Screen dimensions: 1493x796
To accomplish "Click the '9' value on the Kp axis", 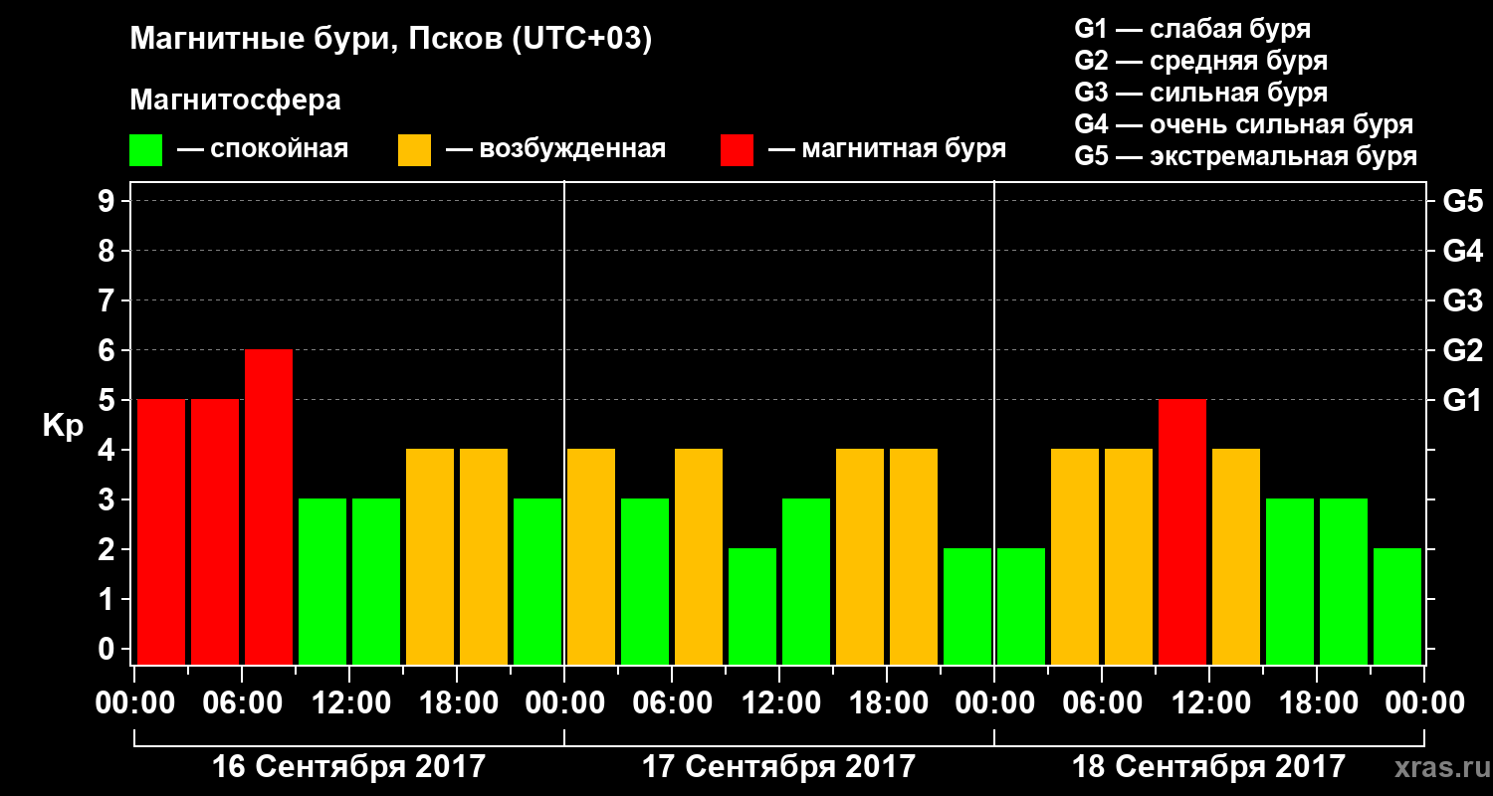I will [x=108, y=202].
